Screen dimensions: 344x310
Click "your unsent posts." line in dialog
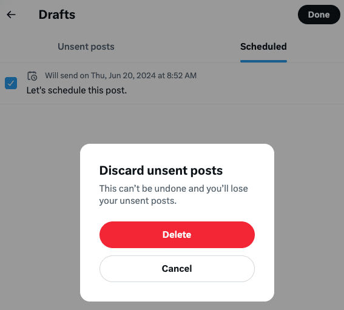(x=138, y=201)
